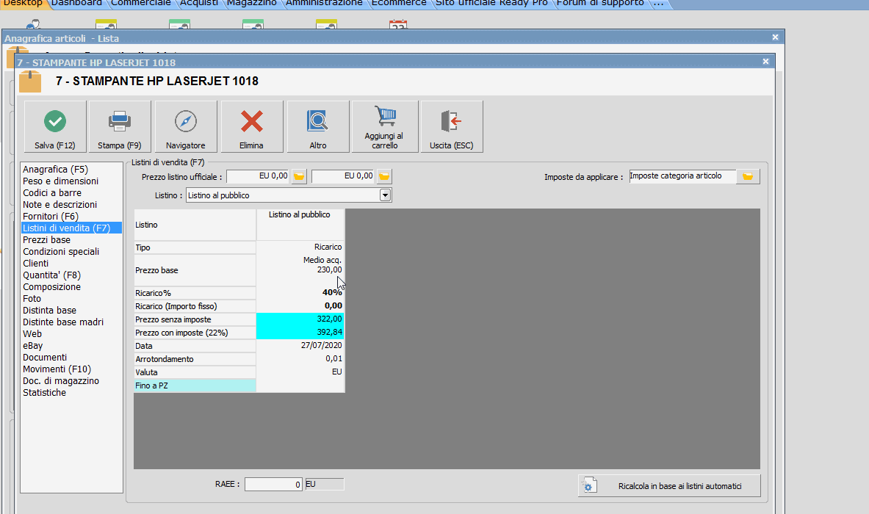This screenshot has width=869, height=514.
Task: Open folder icon beside first Prezzo listino ufficiale
Action: click(299, 177)
